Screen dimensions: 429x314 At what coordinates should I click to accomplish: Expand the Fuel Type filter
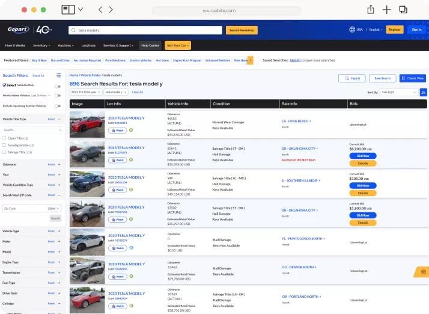click(x=59, y=283)
